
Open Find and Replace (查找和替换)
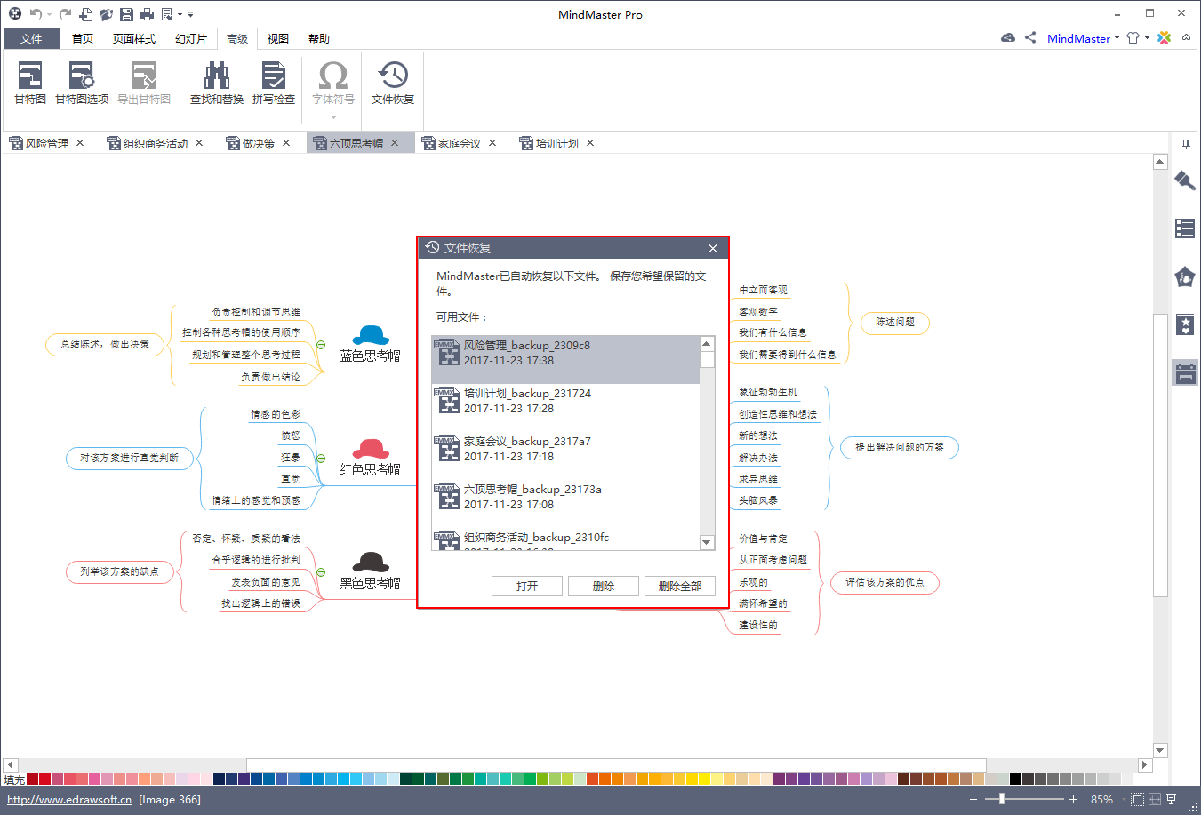pos(217,83)
